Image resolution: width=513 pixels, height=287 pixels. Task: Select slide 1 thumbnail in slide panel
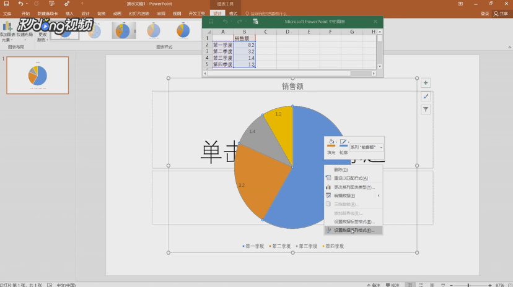pyautogui.click(x=38, y=75)
